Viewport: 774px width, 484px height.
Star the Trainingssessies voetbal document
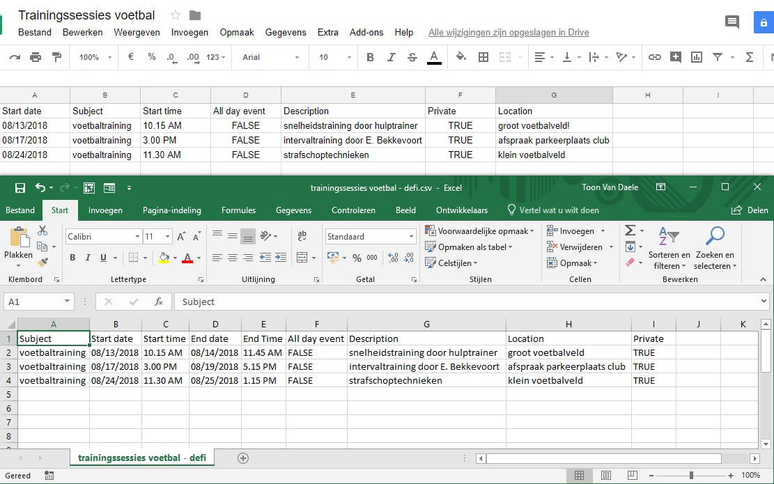point(176,15)
